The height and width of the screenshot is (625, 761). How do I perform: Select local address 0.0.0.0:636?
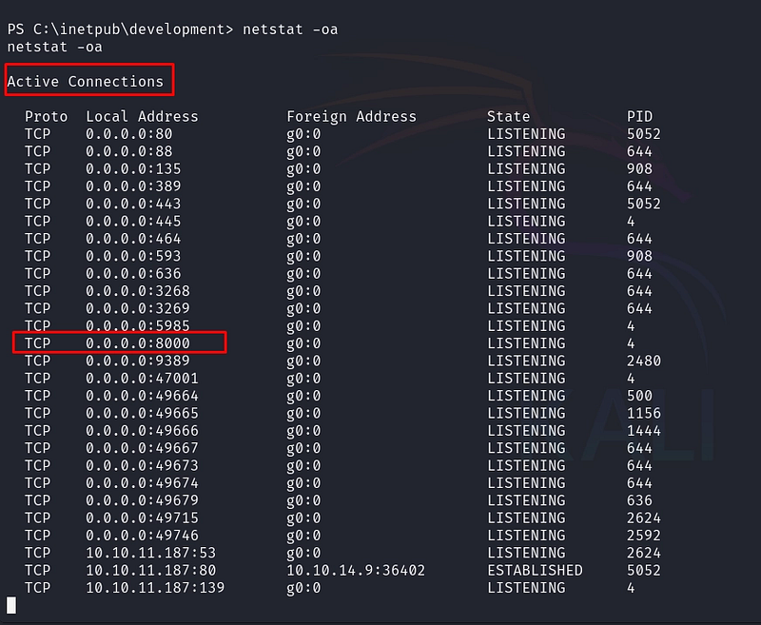tap(133, 274)
